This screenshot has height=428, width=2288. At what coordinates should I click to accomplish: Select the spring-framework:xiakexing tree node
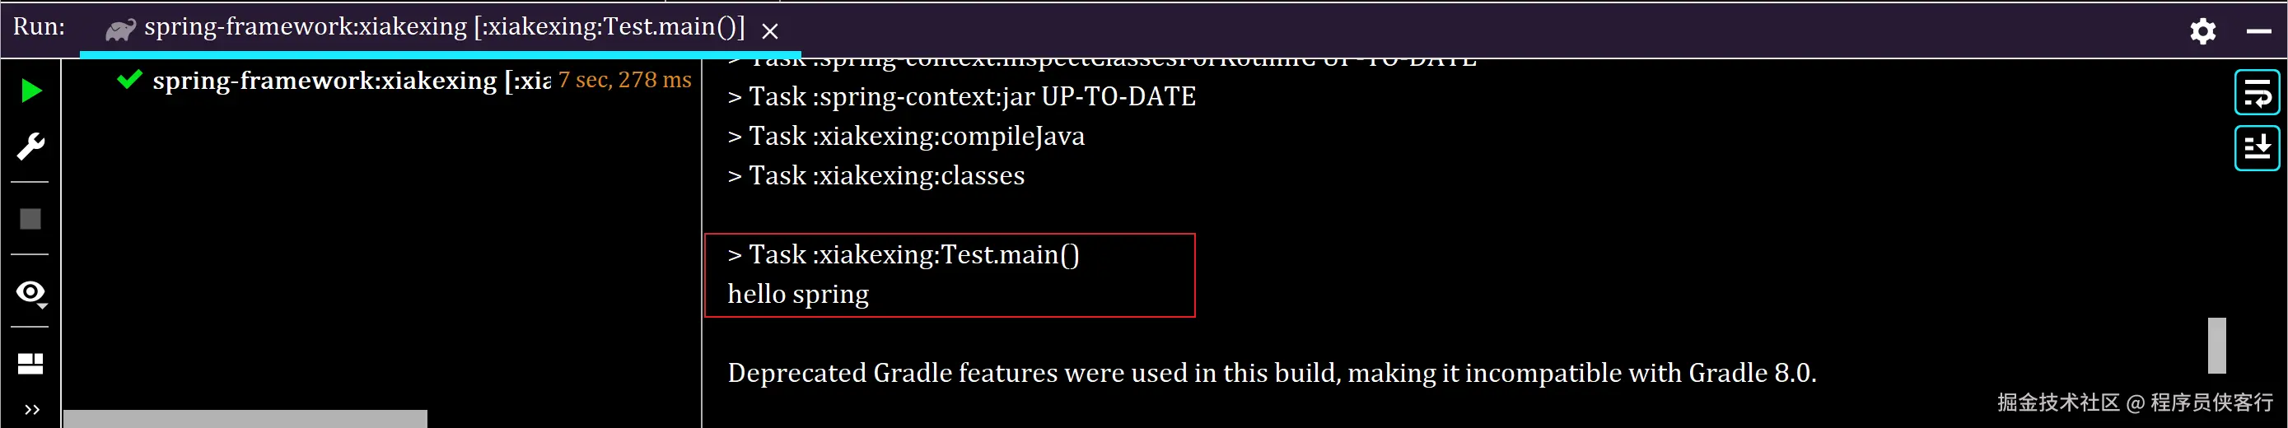click(352, 81)
